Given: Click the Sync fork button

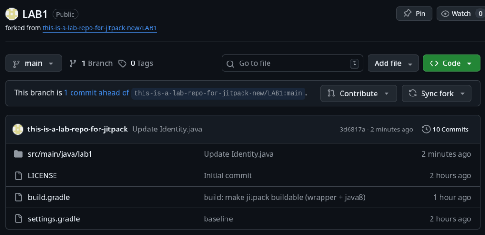Looking at the screenshot, I should [x=436, y=93].
